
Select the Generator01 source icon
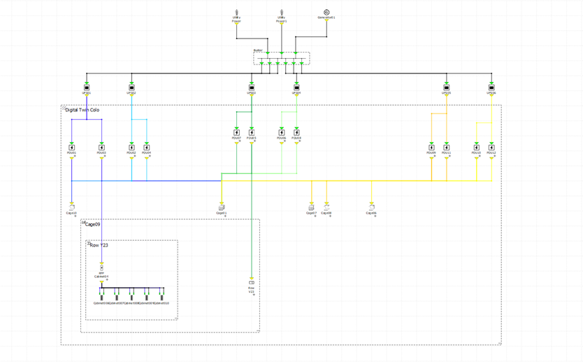326,12
